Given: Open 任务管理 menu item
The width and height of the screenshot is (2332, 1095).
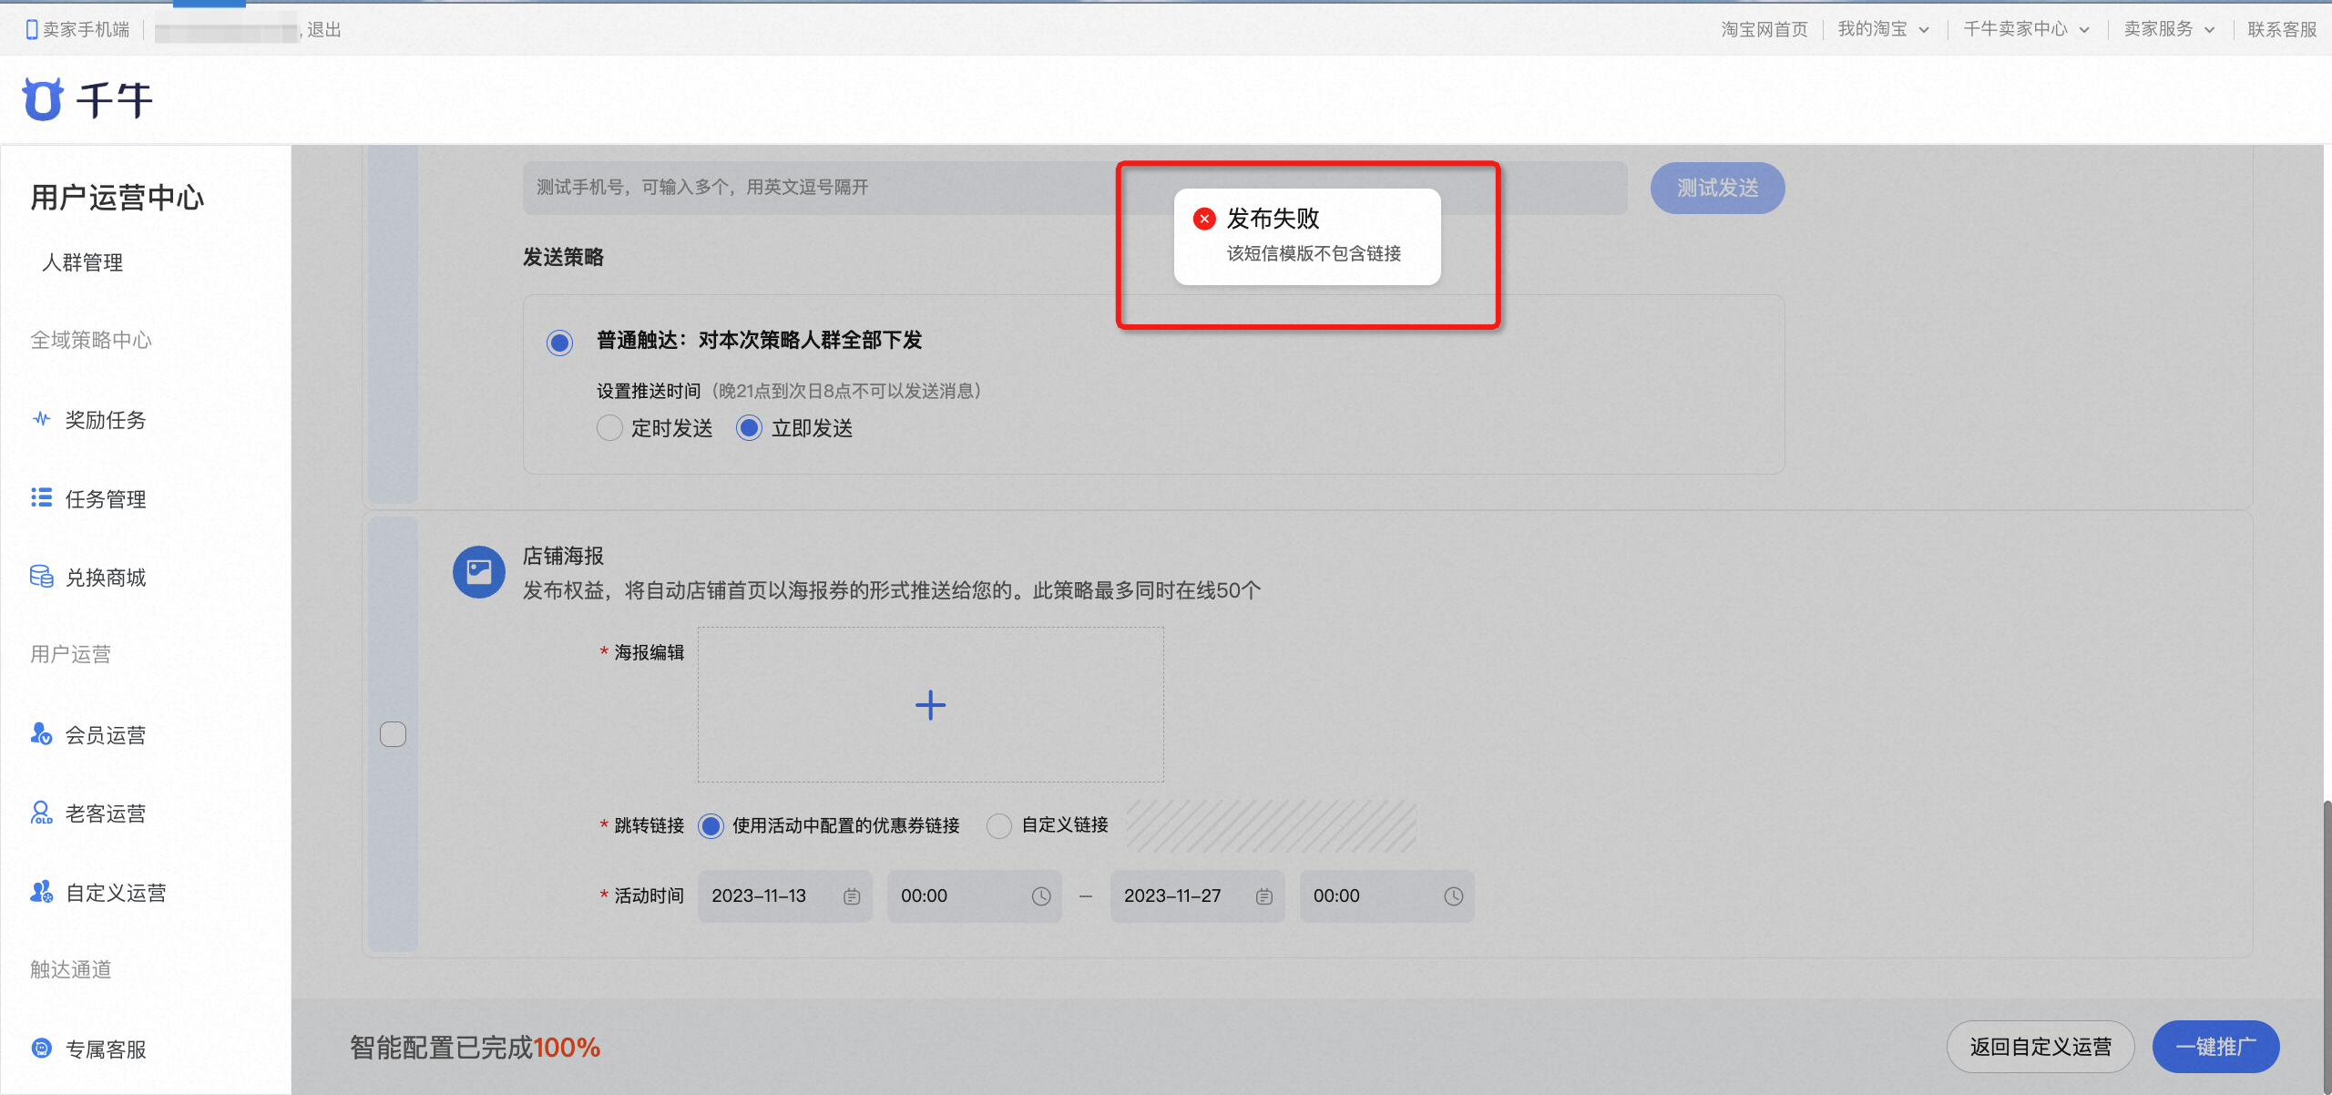Looking at the screenshot, I should pos(106,499).
